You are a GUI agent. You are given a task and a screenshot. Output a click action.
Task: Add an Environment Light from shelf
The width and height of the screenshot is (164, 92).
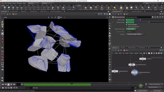pos(121,8)
